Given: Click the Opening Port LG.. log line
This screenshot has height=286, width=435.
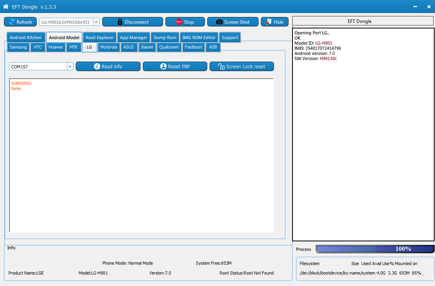Looking at the screenshot, I should pyautogui.click(x=312, y=33).
